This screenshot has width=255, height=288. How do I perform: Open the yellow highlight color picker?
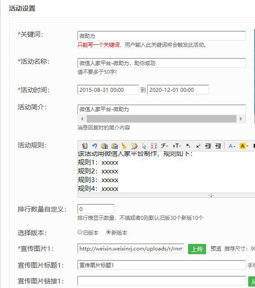[x=244, y=146]
